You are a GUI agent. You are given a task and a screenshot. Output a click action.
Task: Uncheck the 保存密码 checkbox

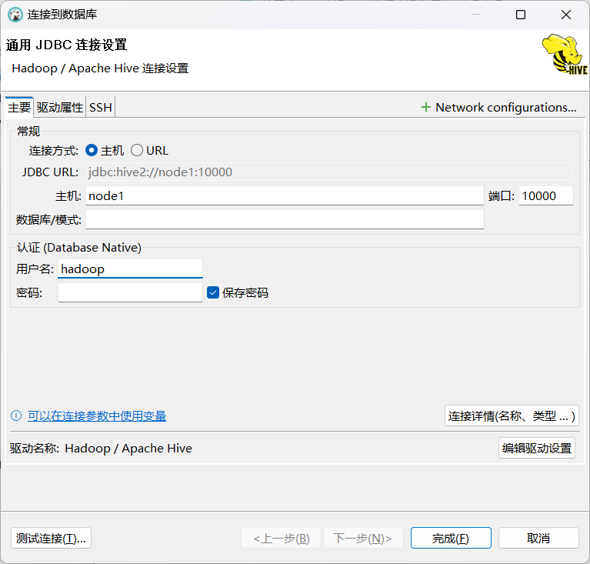[x=214, y=292]
